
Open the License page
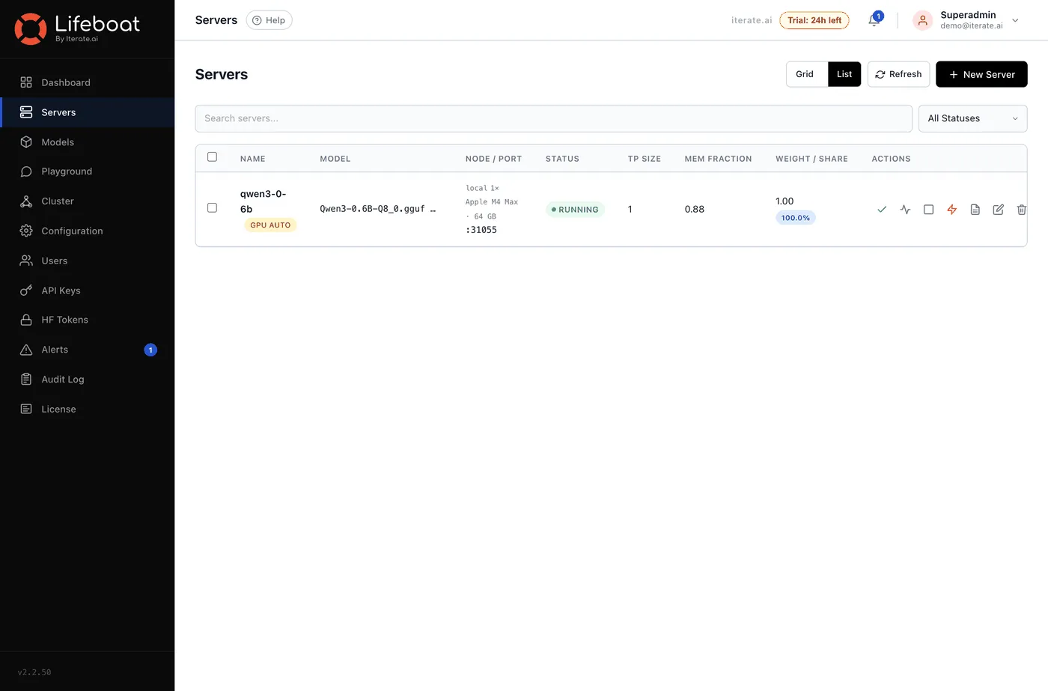click(87, 409)
